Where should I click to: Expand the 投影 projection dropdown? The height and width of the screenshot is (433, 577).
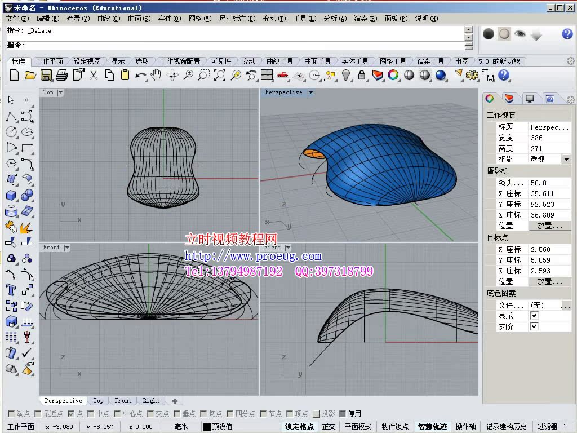point(566,159)
